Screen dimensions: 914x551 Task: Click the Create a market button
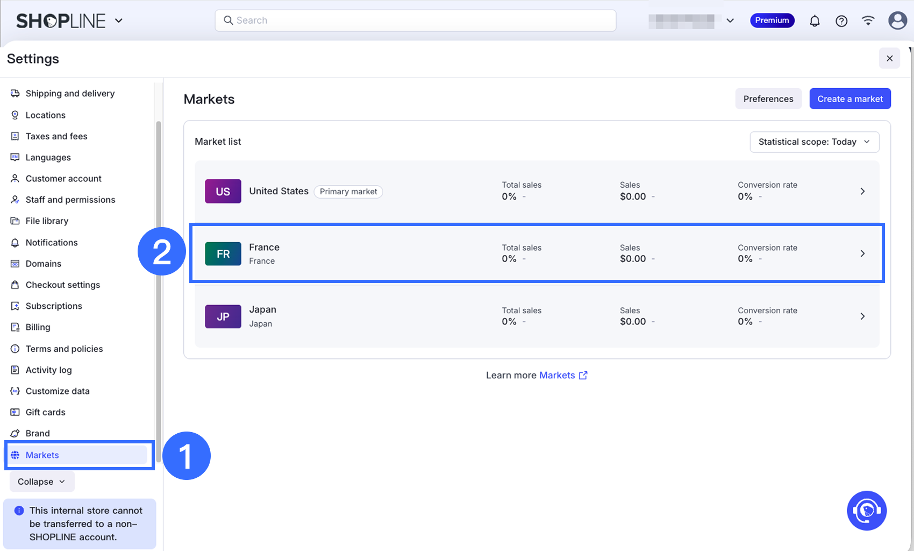pos(849,99)
